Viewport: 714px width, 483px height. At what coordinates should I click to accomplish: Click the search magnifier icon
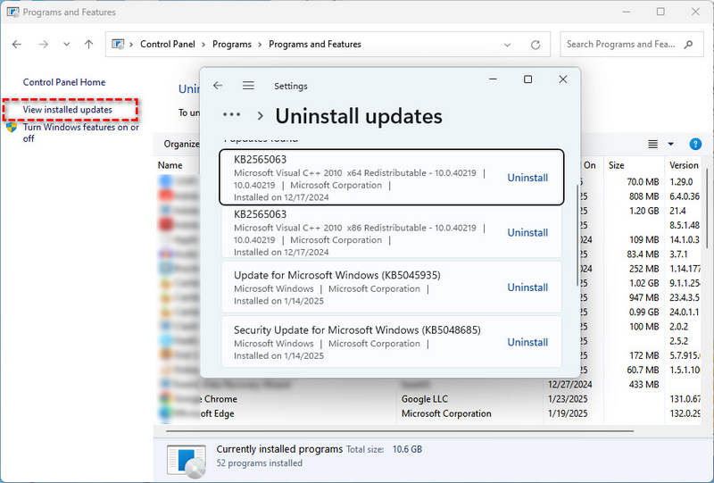coord(688,45)
